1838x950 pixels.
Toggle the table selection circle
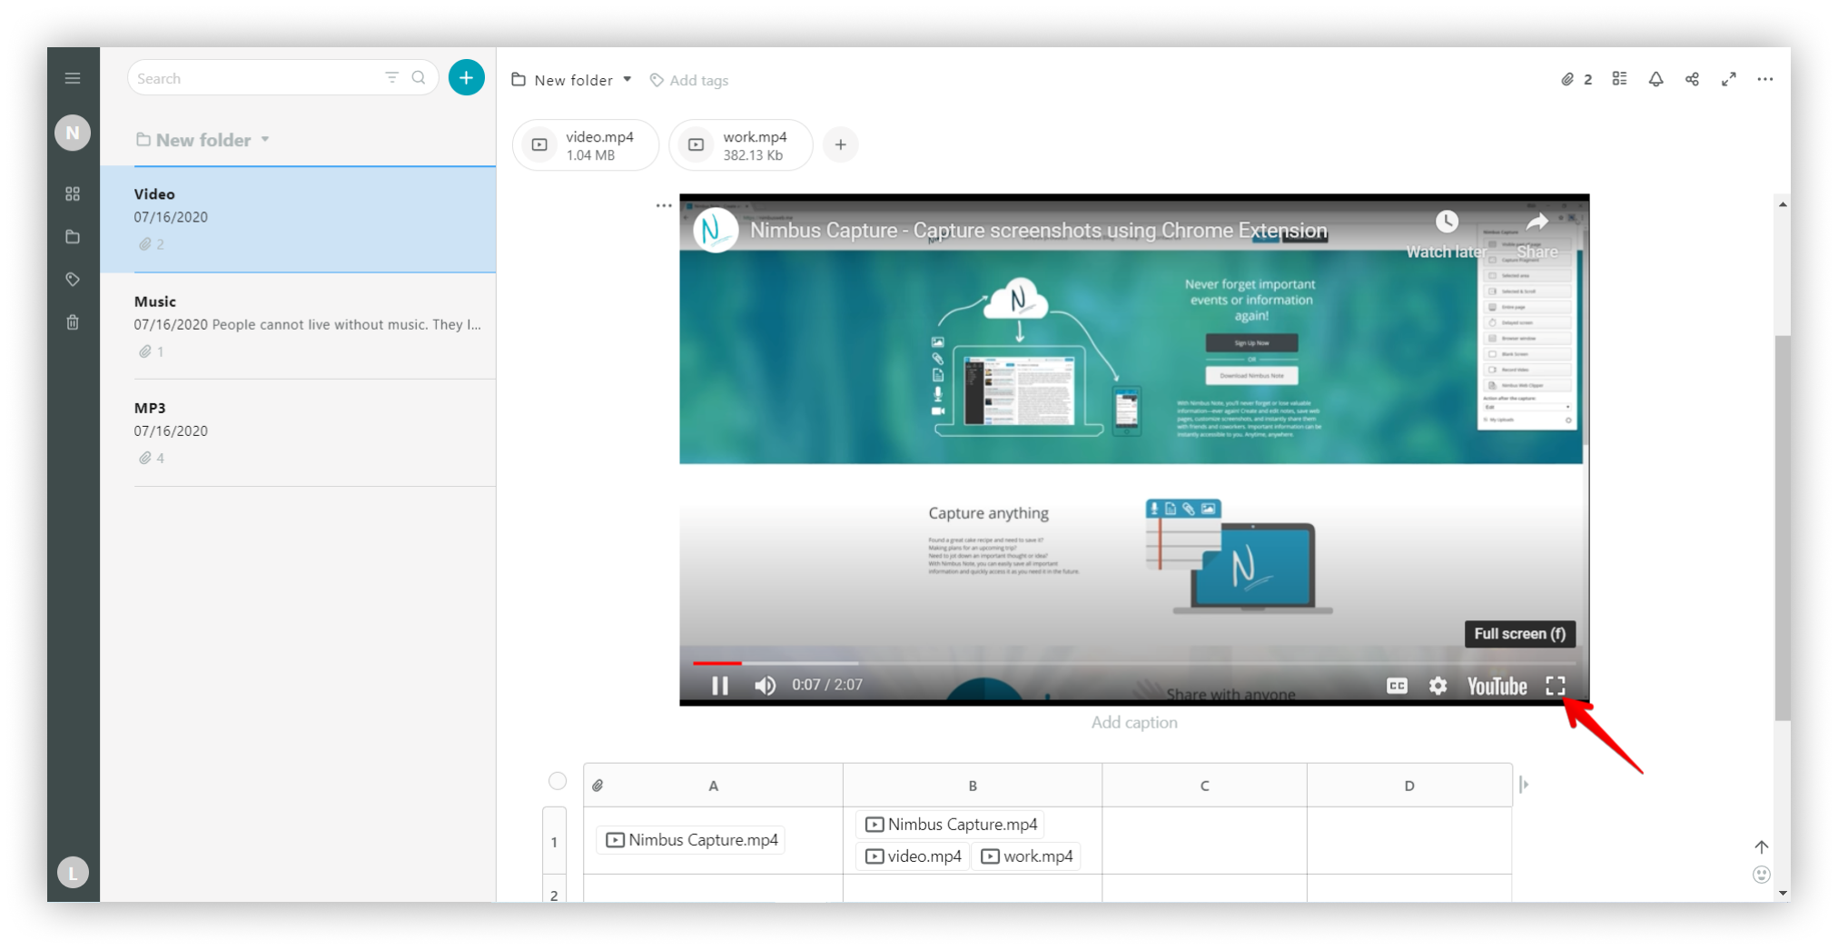558,781
